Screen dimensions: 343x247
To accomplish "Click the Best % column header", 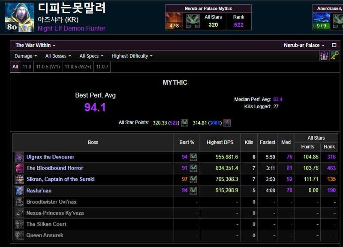I will (187, 142).
